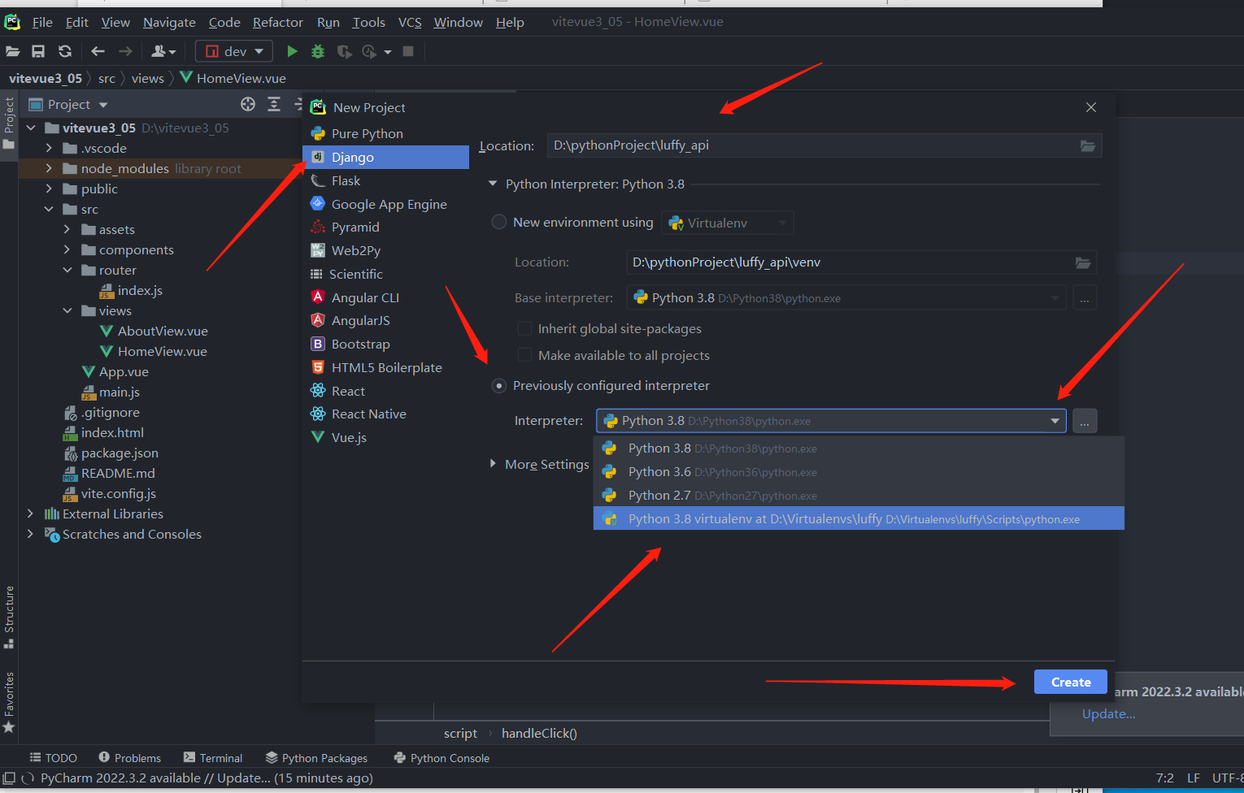Navigate forward with the right arrow icon
This screenshot has height=793, width=1244.
(x=125, y=51)
